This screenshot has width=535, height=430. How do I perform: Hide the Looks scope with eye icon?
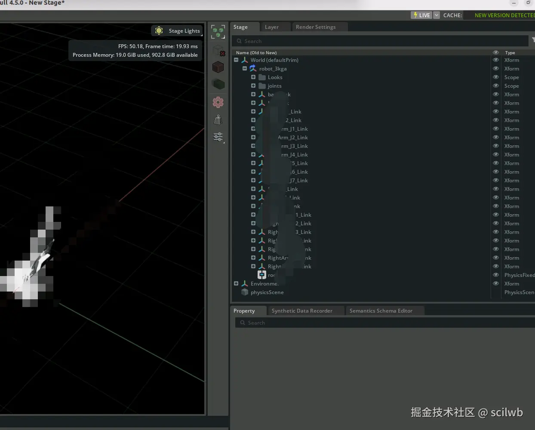click(x=495, y=77)
